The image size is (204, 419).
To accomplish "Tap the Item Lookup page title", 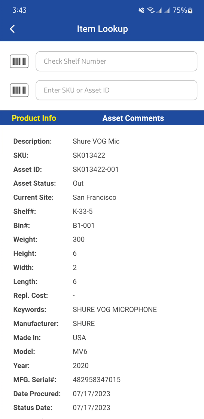I will pyautogui.click(x=102, y=29).
